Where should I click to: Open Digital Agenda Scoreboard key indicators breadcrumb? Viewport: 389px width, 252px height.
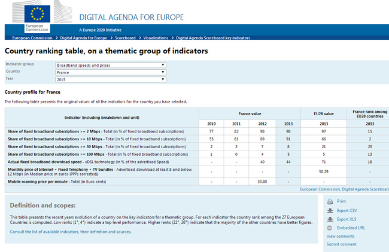(x=216, y=38)
